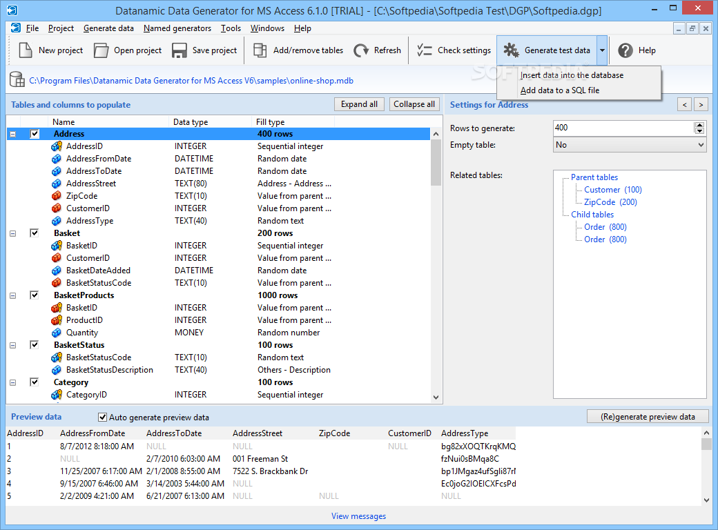Collapse the Basket table node

click(13, 233)
